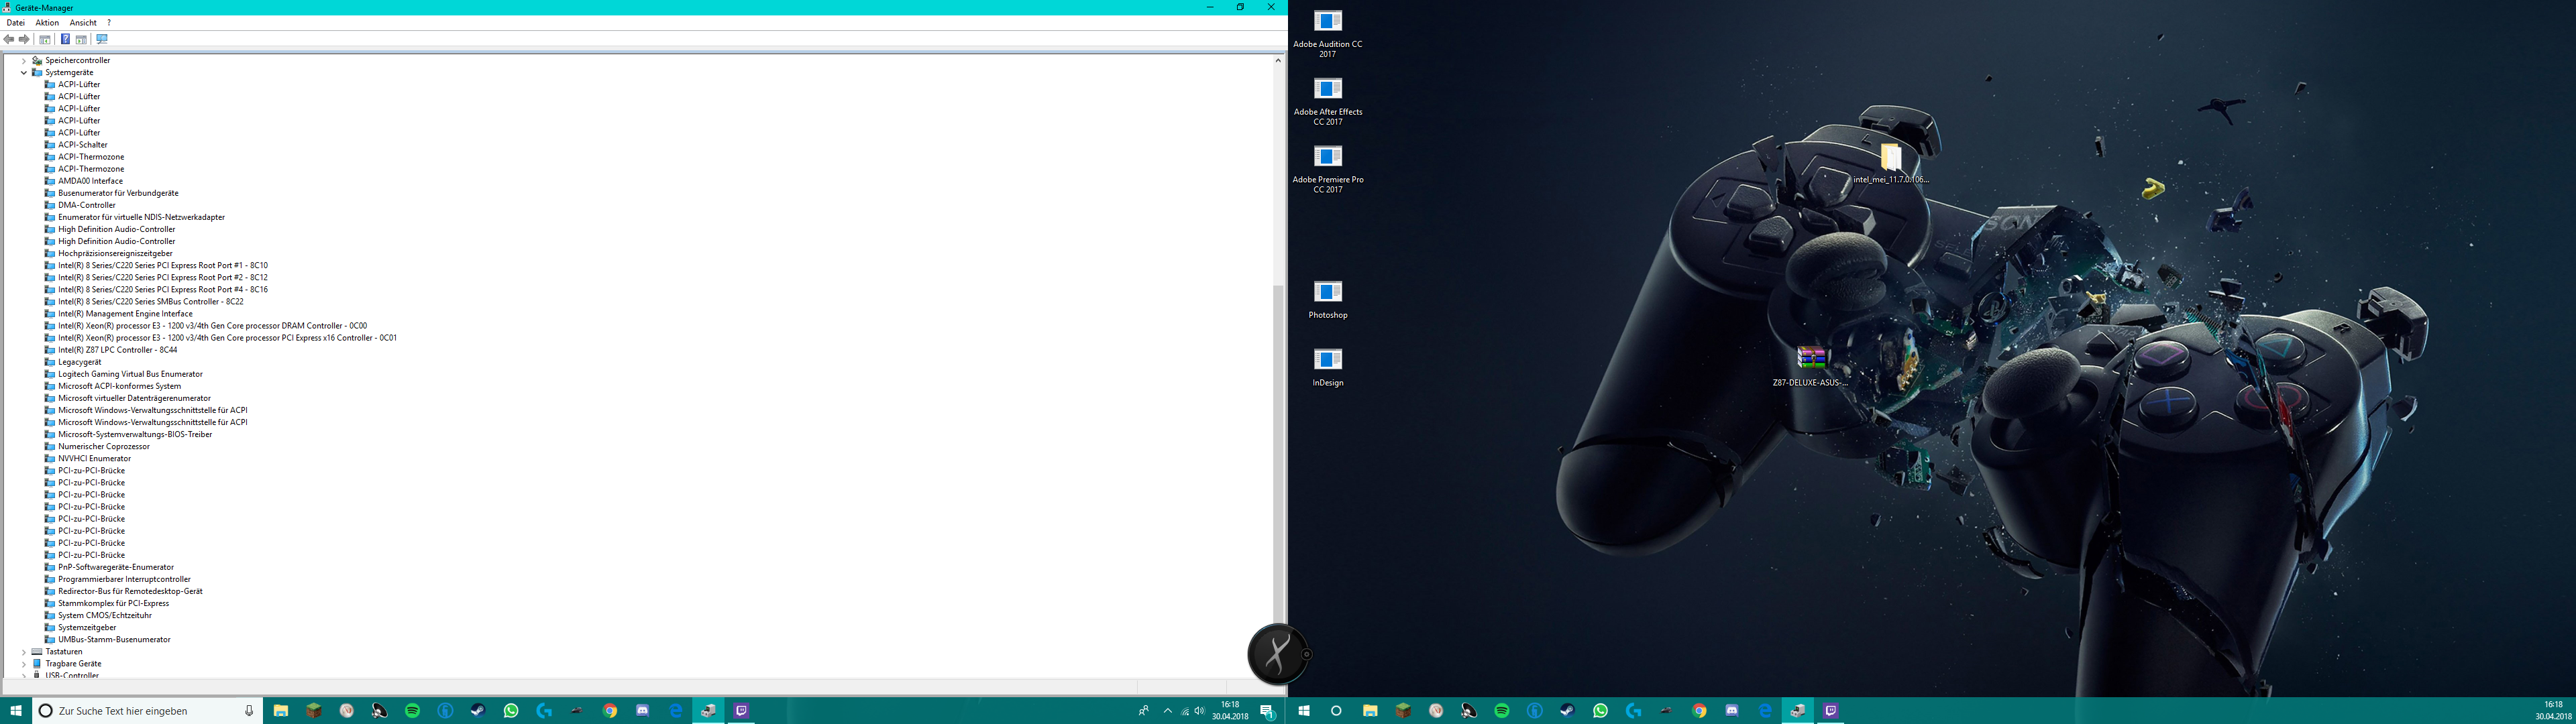Viewport: 2576px width, 724px height.
Task: Select the Photoshop desktop shortcut
Action: click(1327, 292)
